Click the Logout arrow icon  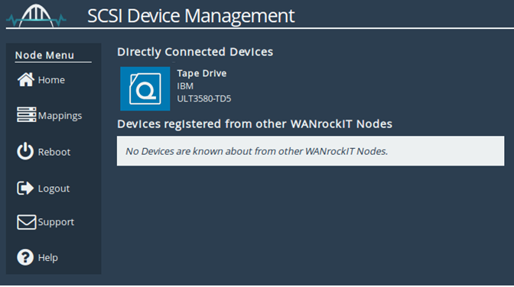pyautogui.click(x=25, y=189)
